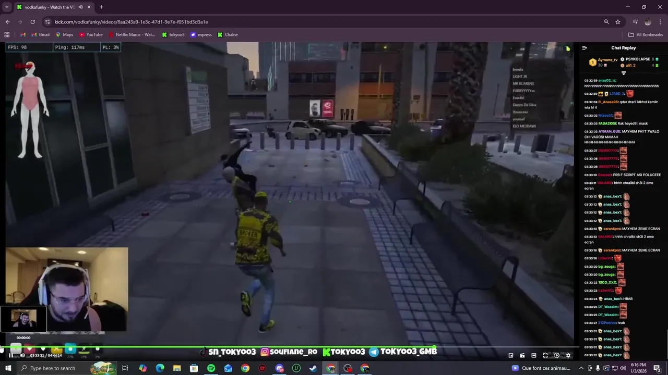
Task: Open Chaîne bookmark
Action: tap(228, 35)
